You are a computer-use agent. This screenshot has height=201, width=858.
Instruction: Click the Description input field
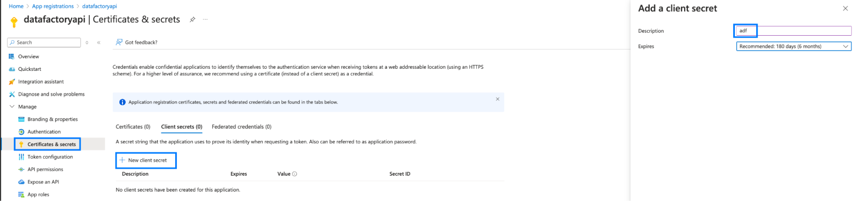[793, 31]
